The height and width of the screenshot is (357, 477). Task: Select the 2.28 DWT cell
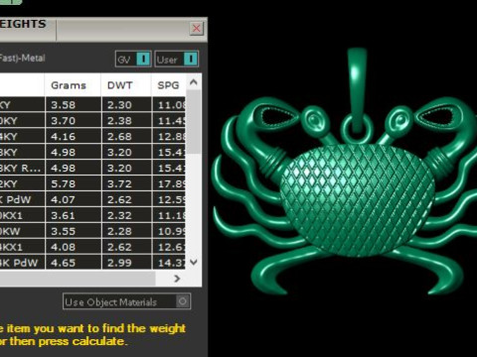(127, 231)
